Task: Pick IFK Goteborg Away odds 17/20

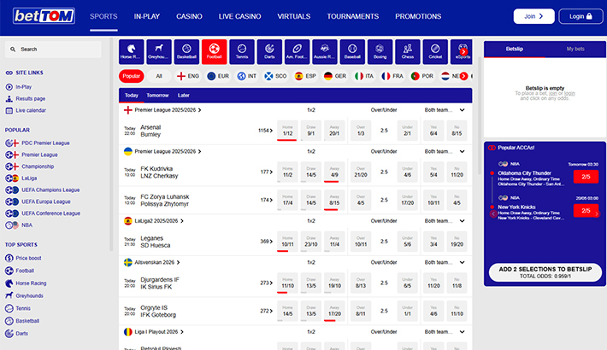Action: (x=334, y=311)
